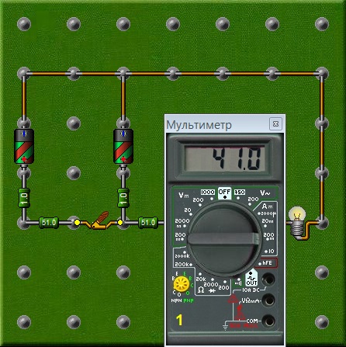This screenshot has width=346, height=347.
Task: Click the yellow transistor socket on multimeter
Action: (x=182, y=284)
